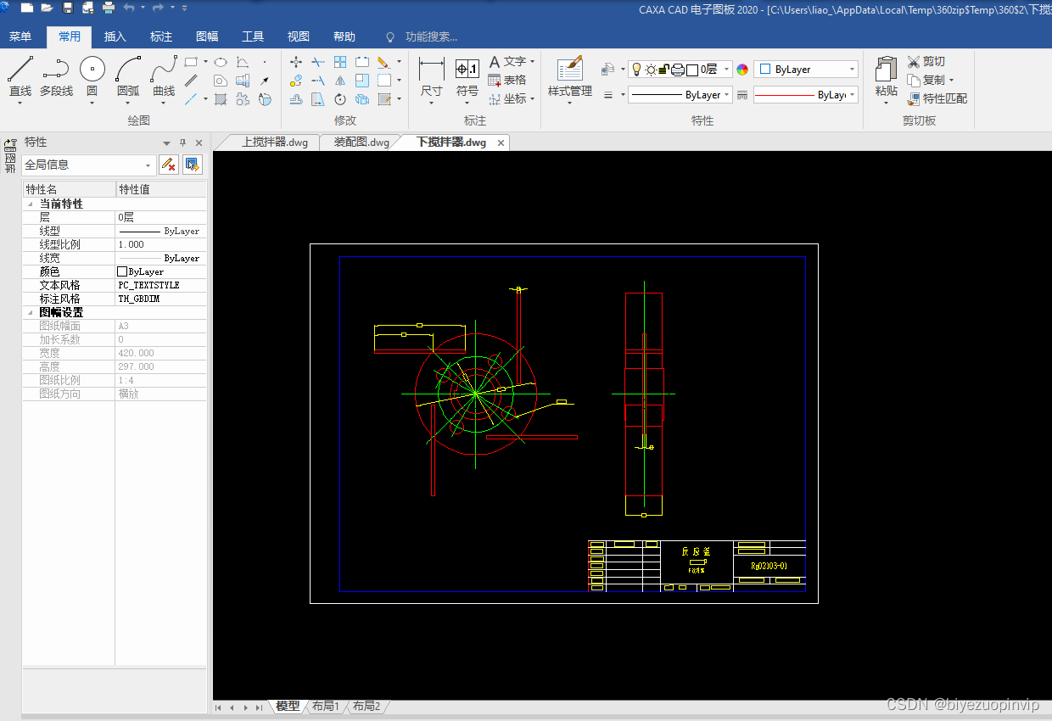Toggle the layer lock icon

pos(663,70)
